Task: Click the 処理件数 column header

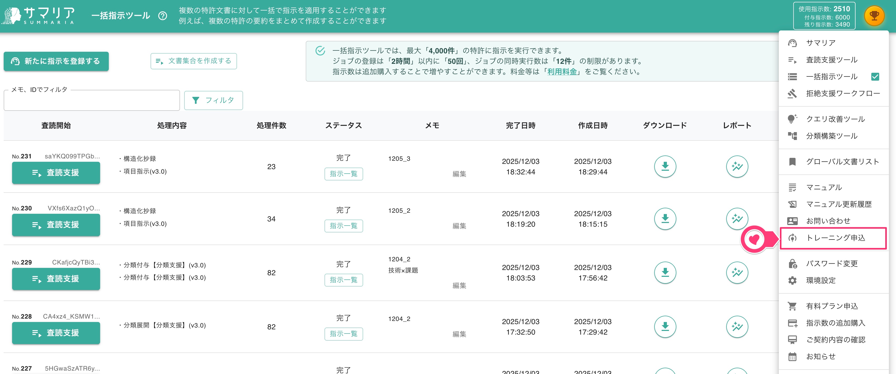Action: pos(271,126)
